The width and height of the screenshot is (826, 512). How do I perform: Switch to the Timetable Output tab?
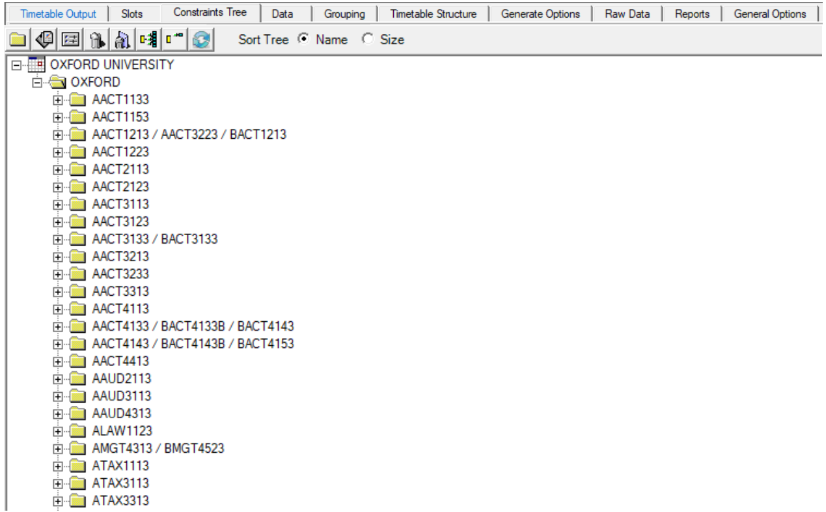(58, 14)
